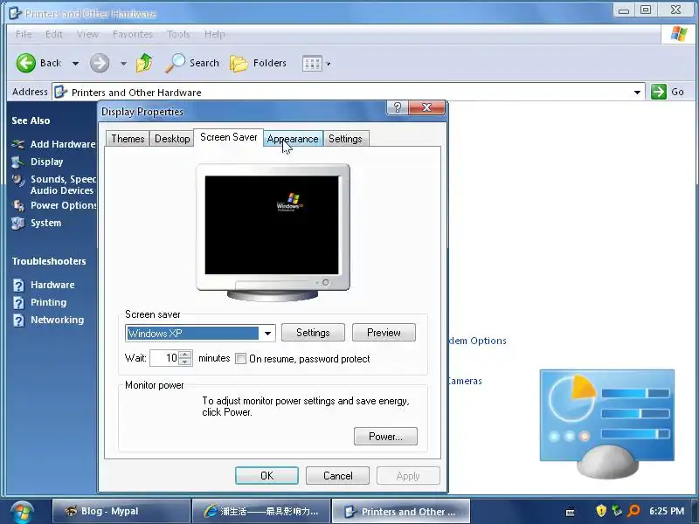Click the Start orb on taskbar

23,512
